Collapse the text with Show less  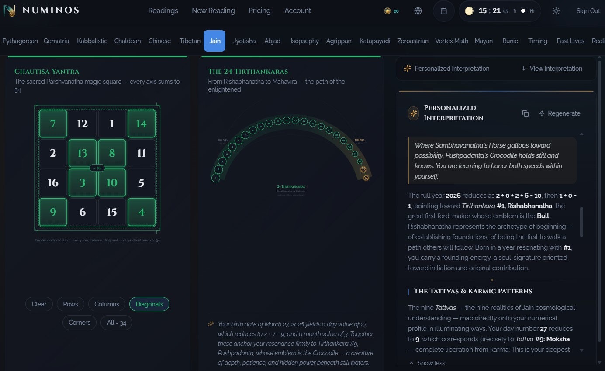click(427, 363)
